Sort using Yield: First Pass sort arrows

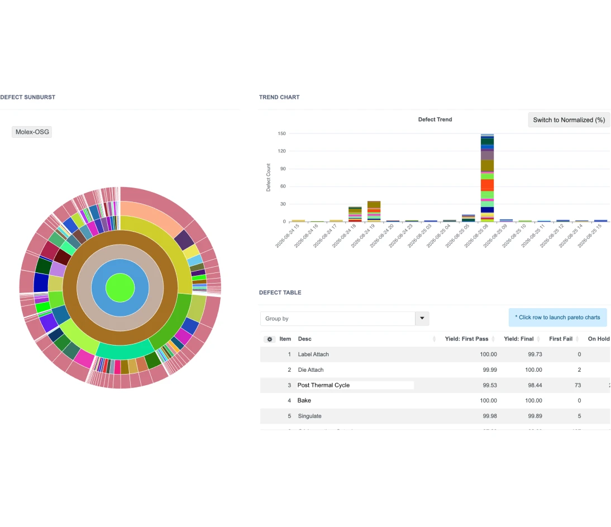493,339
